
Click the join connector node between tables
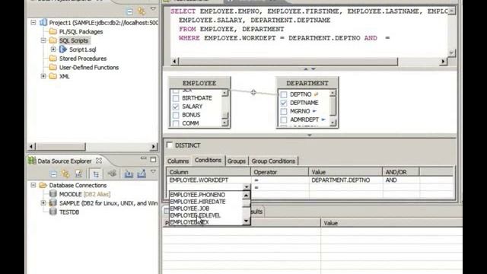253,92
